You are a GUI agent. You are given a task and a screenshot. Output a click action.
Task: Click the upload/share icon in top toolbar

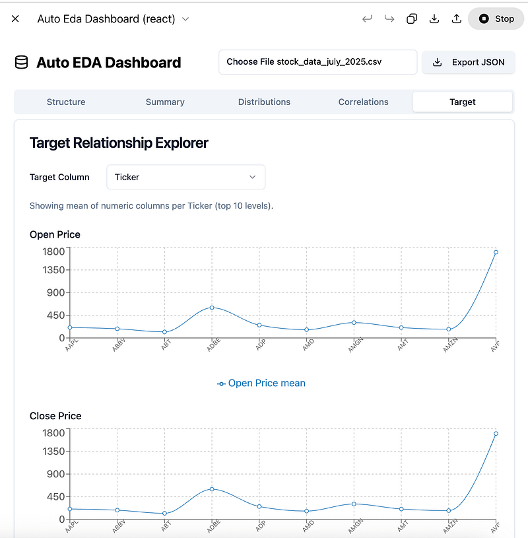click(x=456, y=18)
